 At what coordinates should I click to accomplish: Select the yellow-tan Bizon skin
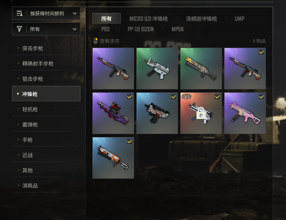pos(201,68)
